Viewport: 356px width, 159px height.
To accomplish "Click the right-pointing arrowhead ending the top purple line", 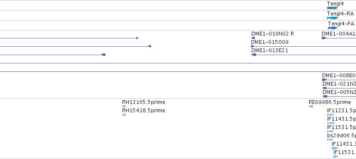I will [137, 38].
